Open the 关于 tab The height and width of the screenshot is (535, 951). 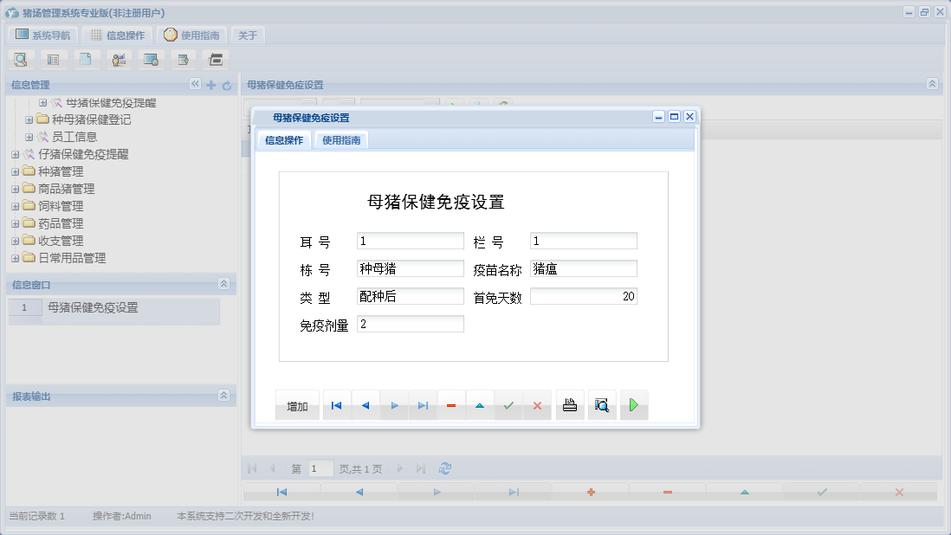click(248, 35)
